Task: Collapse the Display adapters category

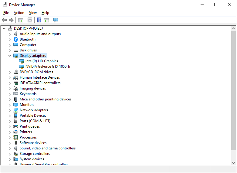Action: pyautogui.click(x=10, y=56)
